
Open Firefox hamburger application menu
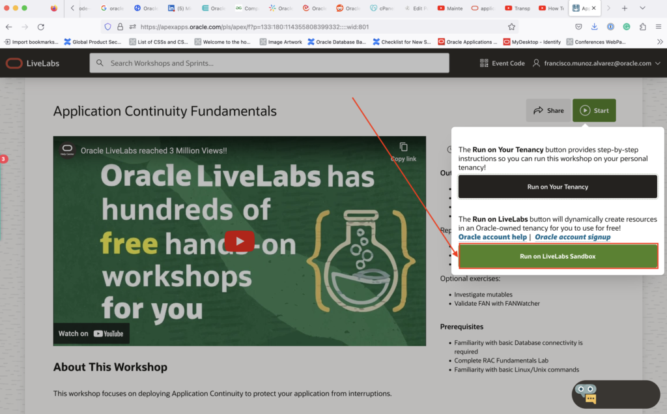tap(658, 27)
